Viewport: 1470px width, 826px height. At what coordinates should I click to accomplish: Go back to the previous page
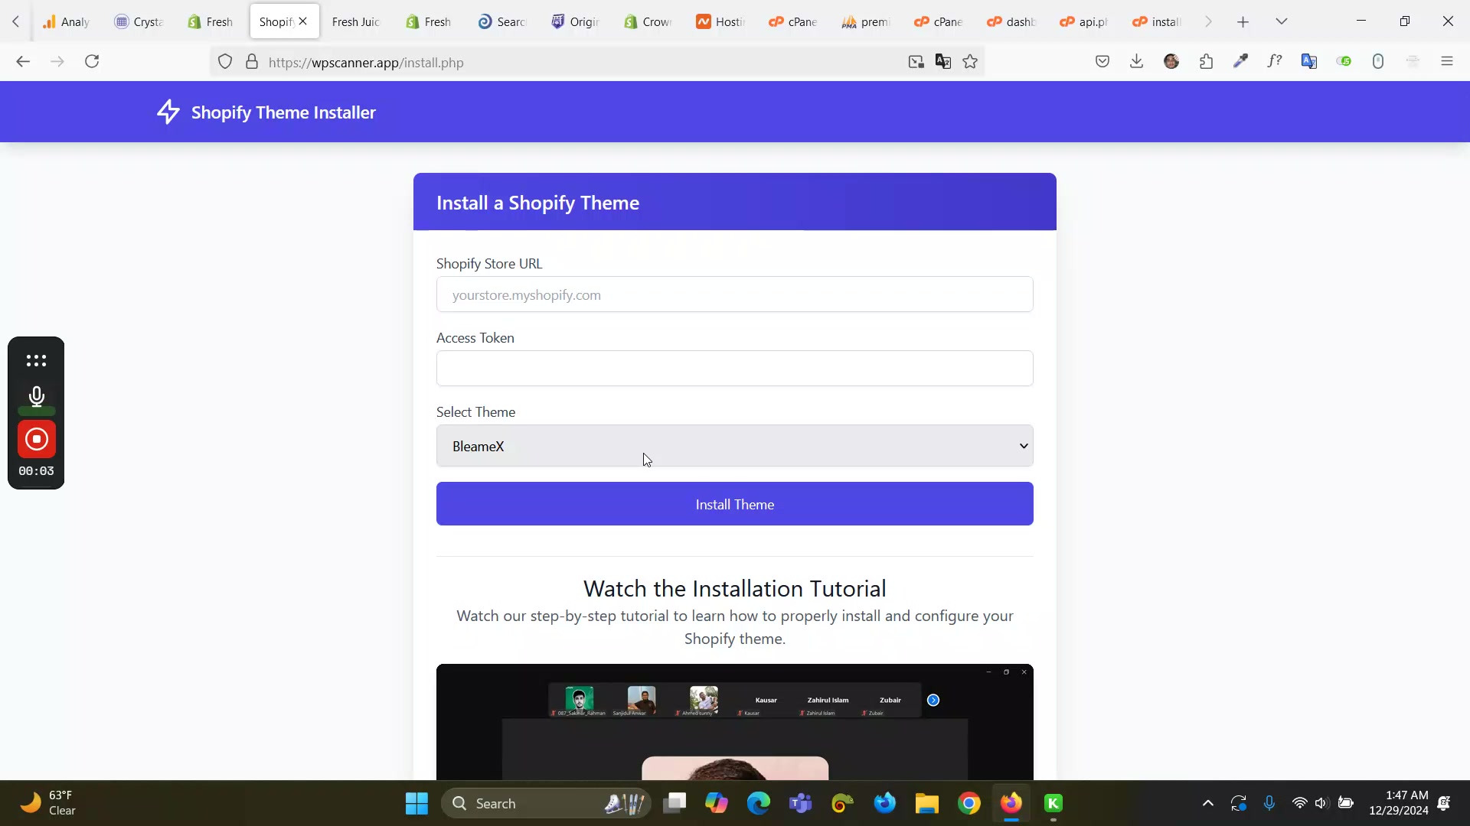pos(23,62)
